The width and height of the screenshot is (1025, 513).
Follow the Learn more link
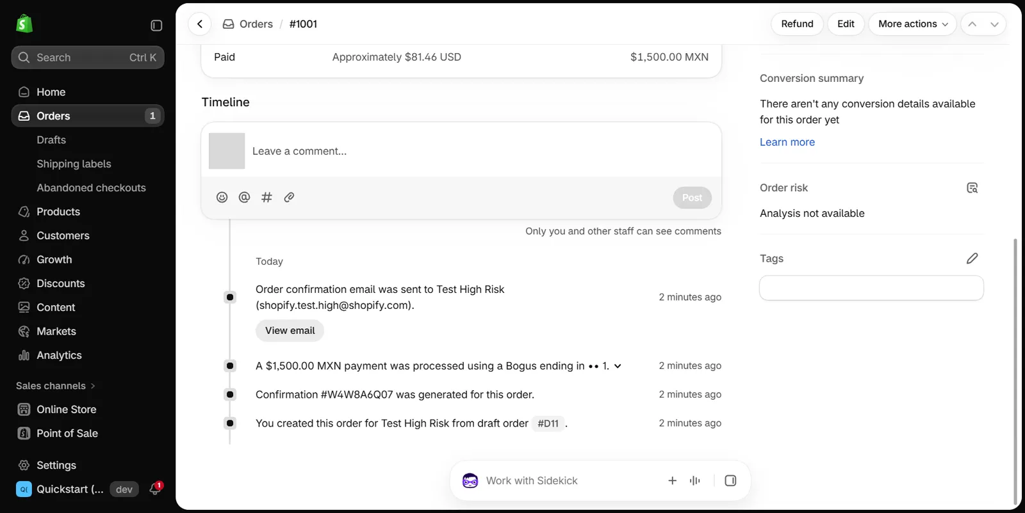[787, 142]
